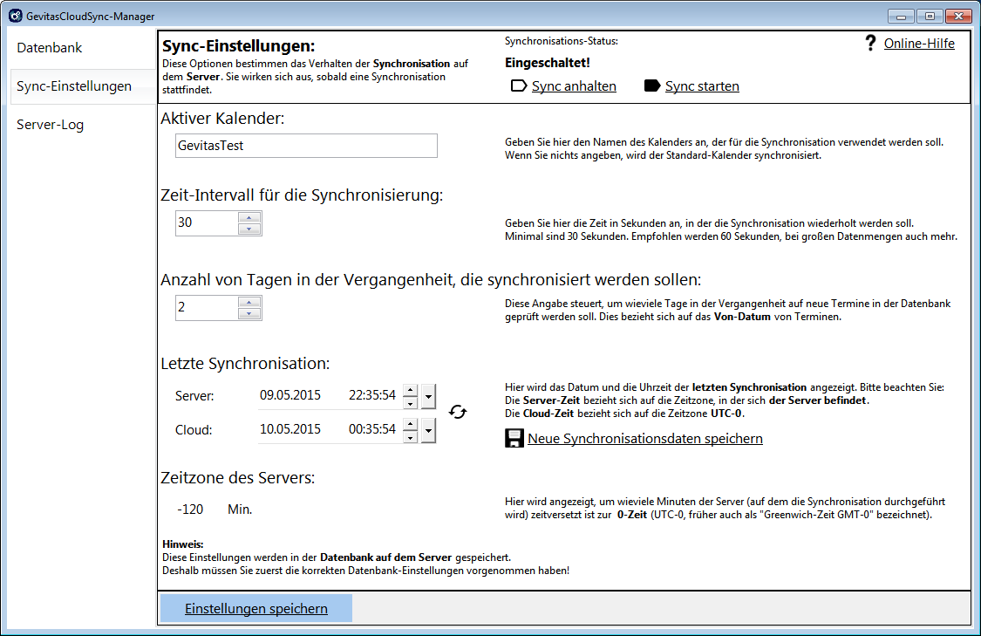The width and height of the screenshot is (981, 636).
Task: Click Neue Synchronisationsdaten speichern link
Action: 645,438
